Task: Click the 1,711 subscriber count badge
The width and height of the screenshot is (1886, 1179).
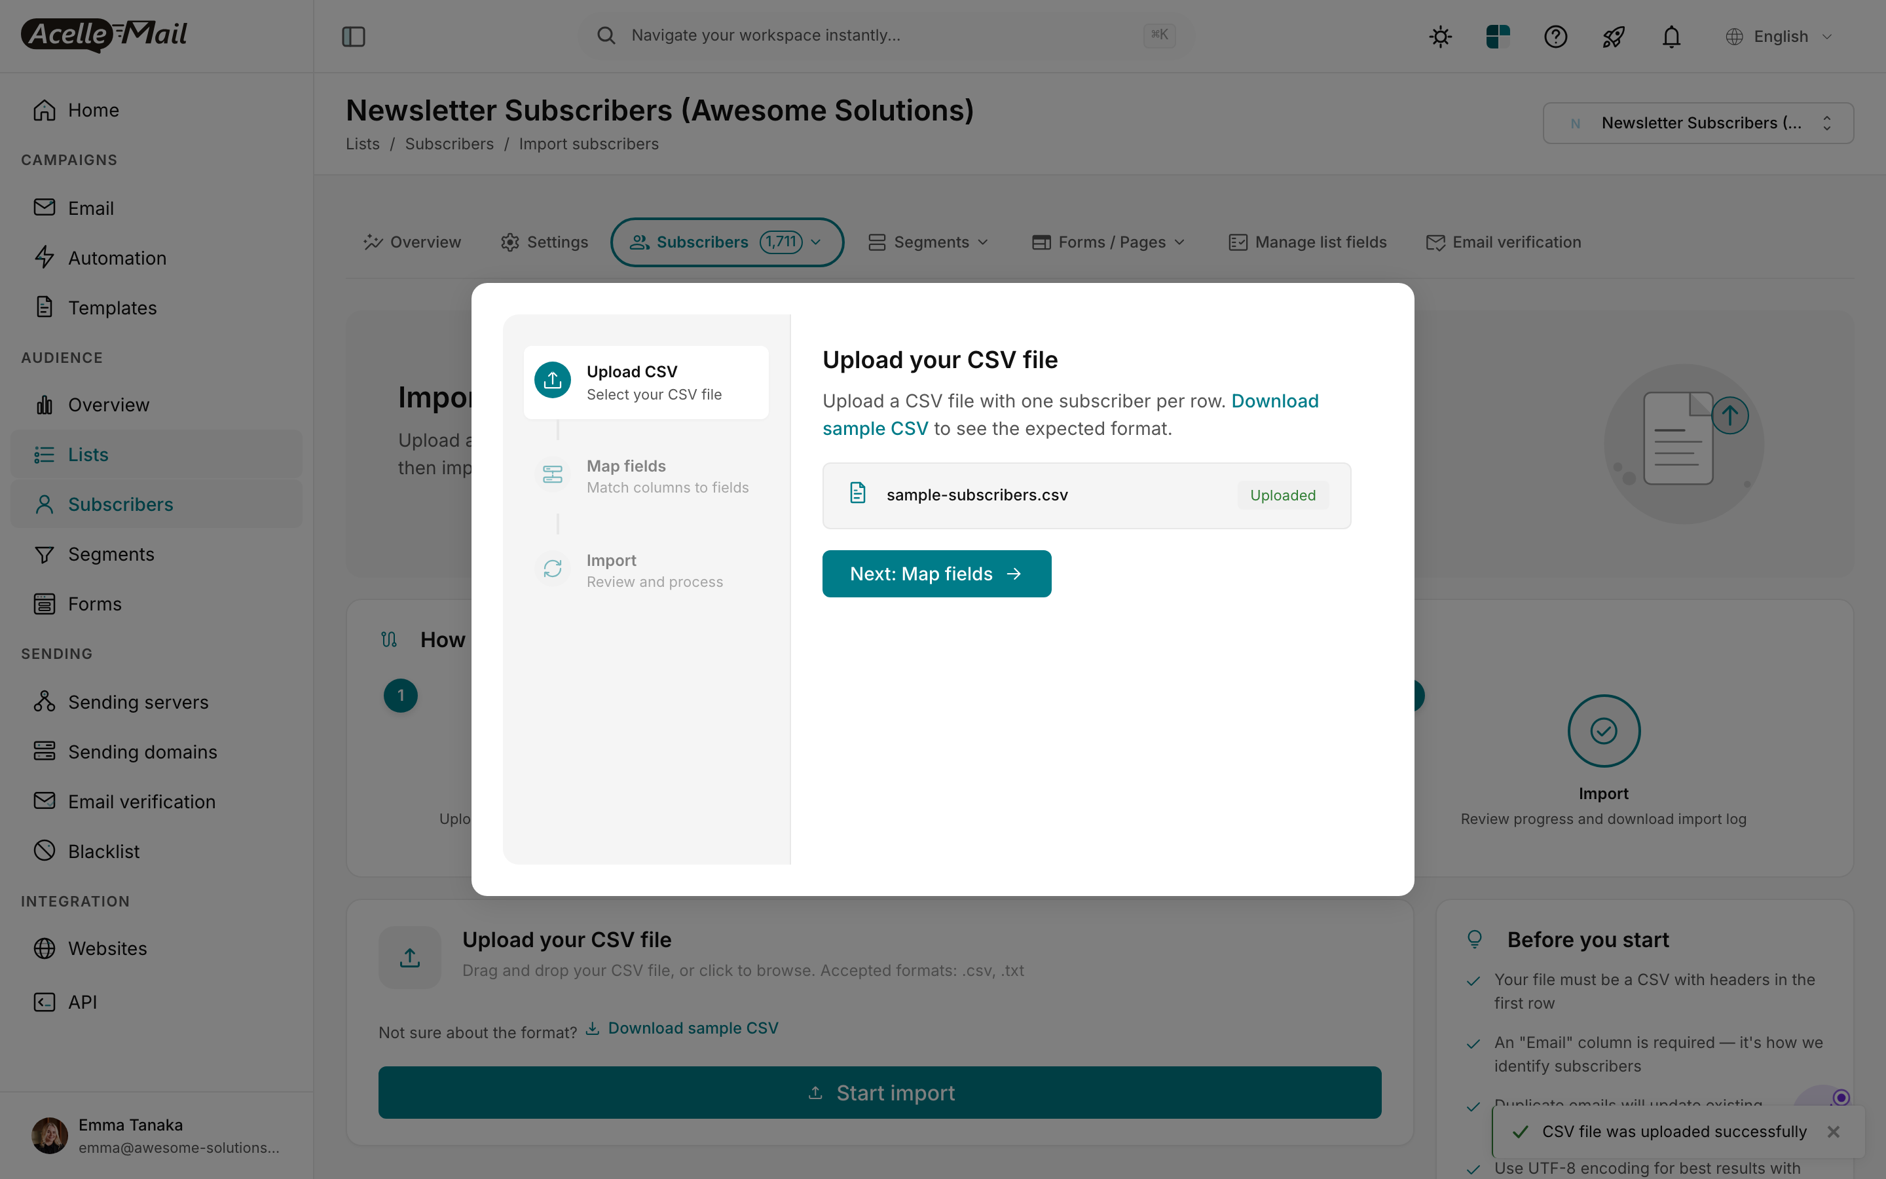Action: (781, 242)
